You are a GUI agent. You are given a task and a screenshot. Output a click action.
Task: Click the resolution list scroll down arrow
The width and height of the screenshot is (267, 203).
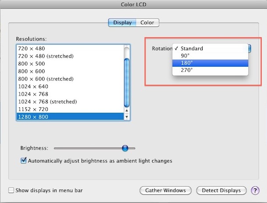click(x=126, y=117)
